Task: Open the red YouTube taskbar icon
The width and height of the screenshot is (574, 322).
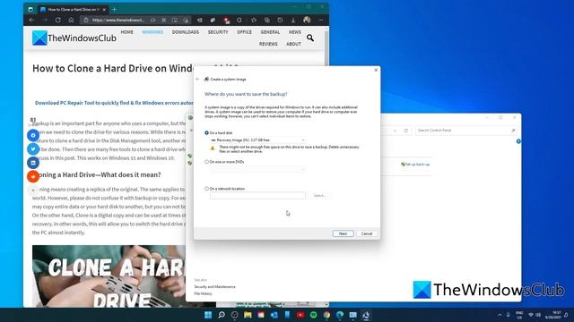Action: pos(300,315)
